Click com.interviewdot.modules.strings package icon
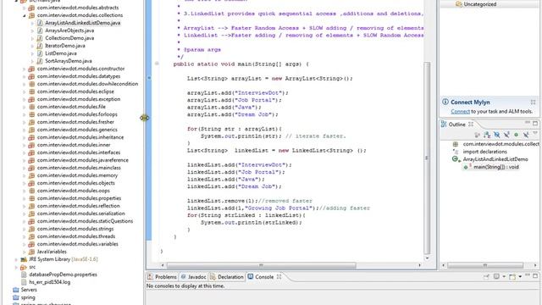 pyautogui.click(x=31, y=229)
